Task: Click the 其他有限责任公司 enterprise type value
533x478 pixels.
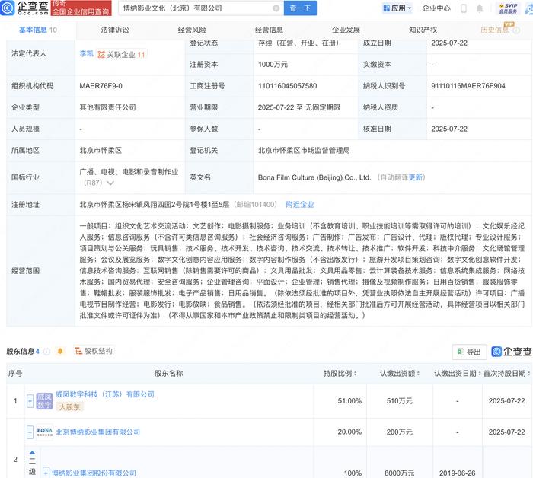Action: pyautogui.click(x=108, y=107)
